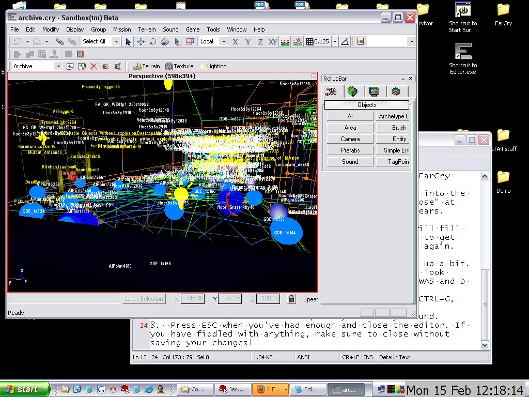Click the X coordinate field showing 745.38

click(193, 299)
